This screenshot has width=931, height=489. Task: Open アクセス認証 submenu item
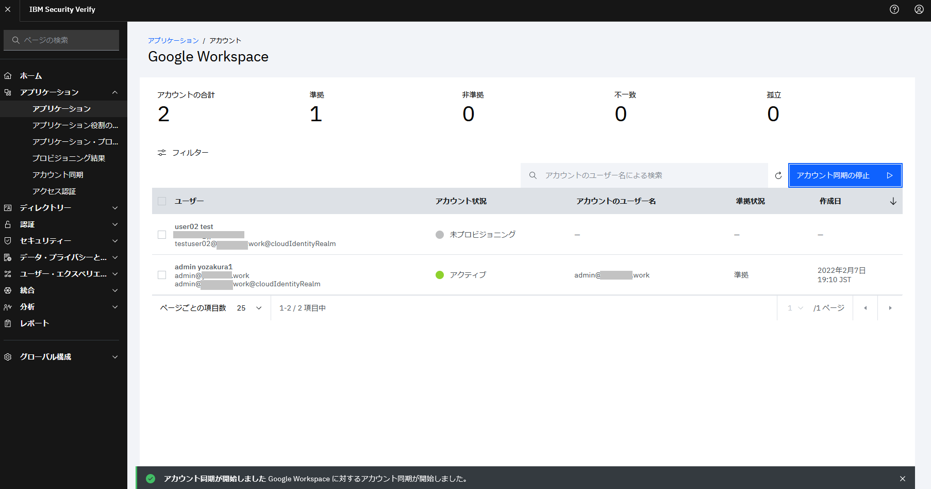click(x=63, y=191)
